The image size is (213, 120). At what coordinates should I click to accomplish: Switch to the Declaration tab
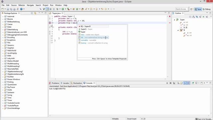[x=76, y=83]
